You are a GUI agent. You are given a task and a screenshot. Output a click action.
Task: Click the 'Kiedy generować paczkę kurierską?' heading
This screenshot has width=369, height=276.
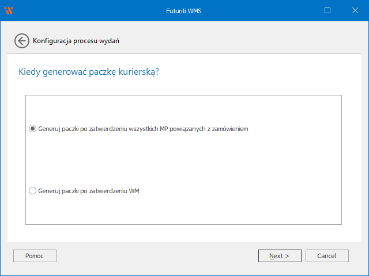point(89,72)
